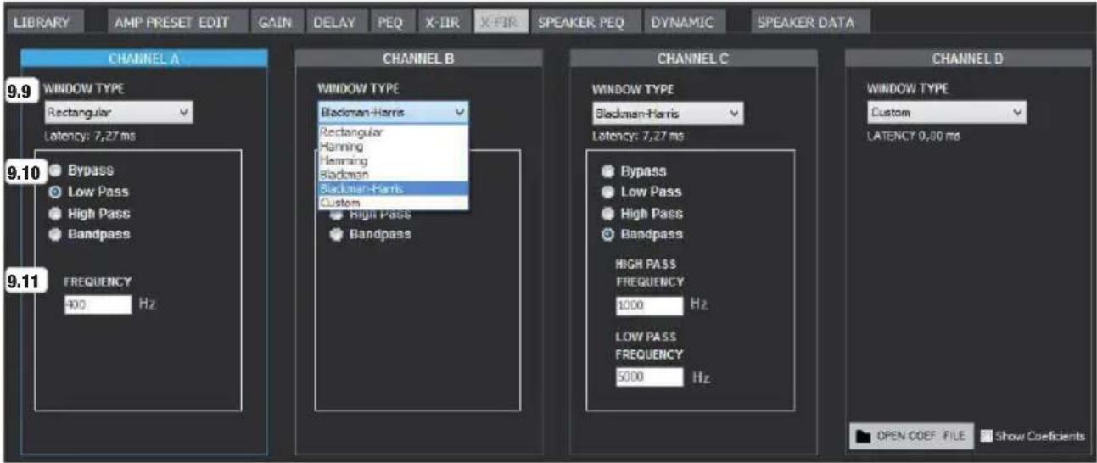Choose Blackman in Channel B window list
The height and width of the screenshot is (463, 1097).
pos(393,174)
